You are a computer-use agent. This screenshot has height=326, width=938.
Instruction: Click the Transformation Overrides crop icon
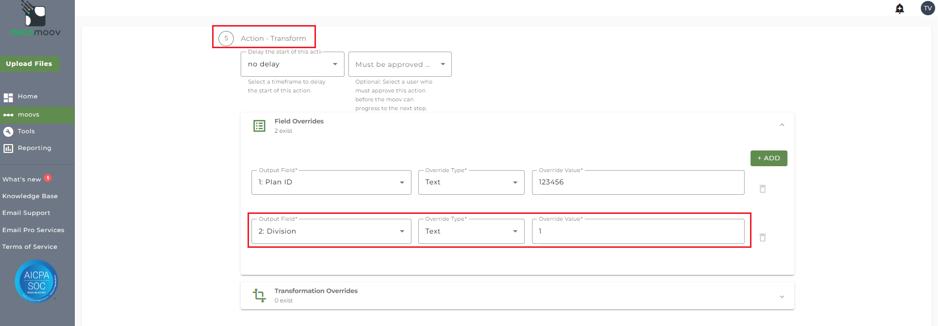pyautogui.click(x=259, y=295)
